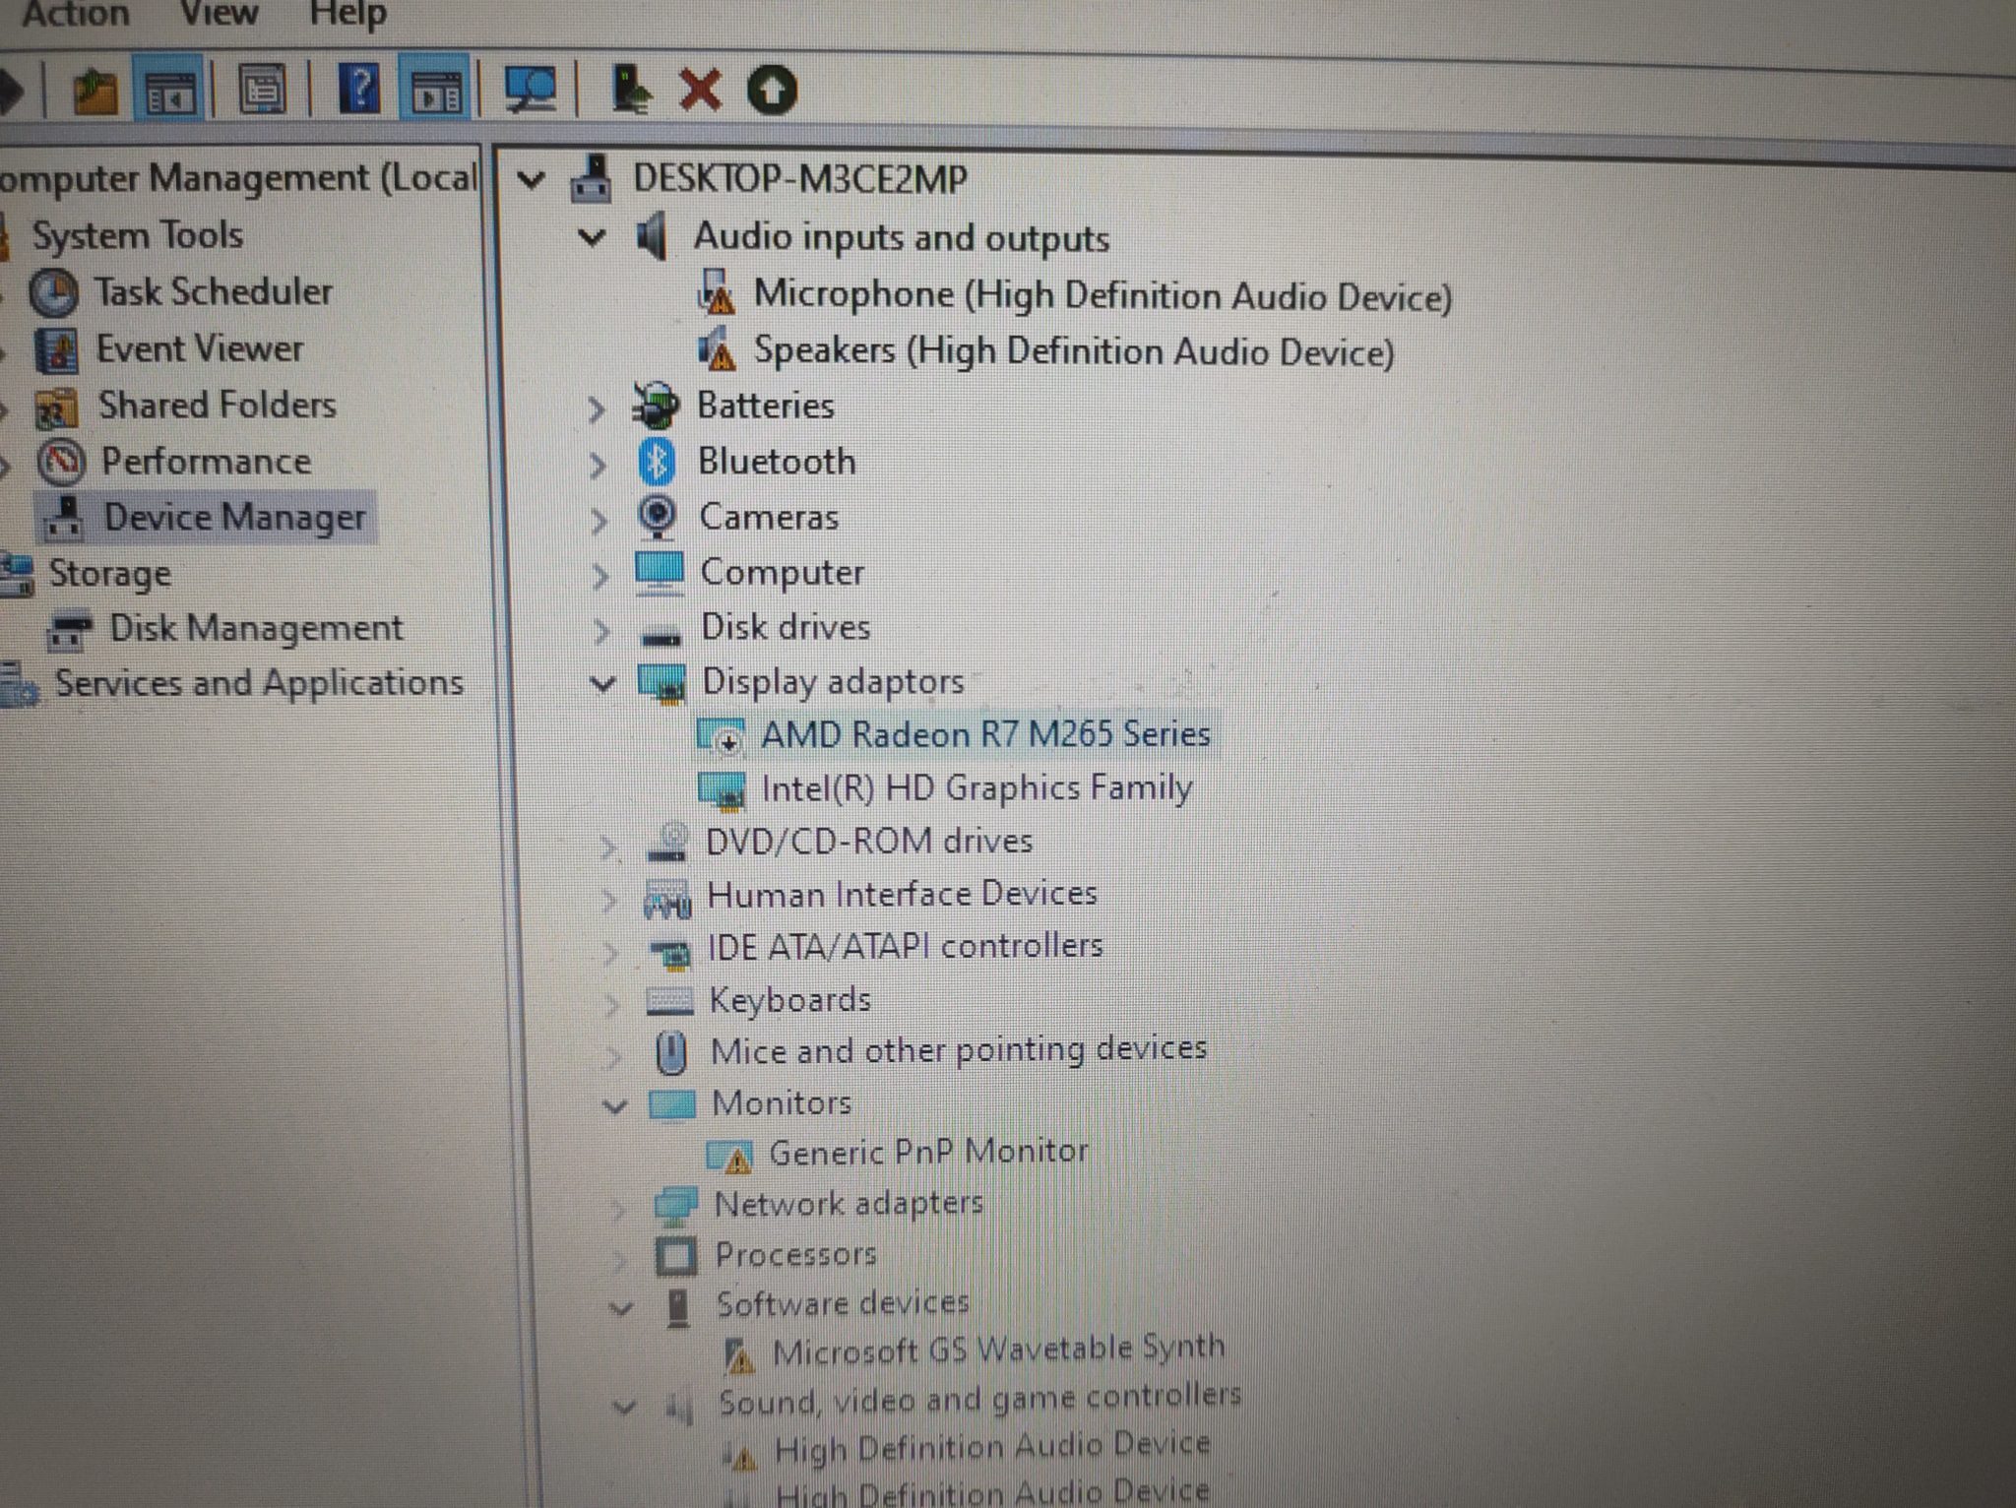
Task: Click the Update device driver toolbar icon
Action: click(x=630, y=90)
